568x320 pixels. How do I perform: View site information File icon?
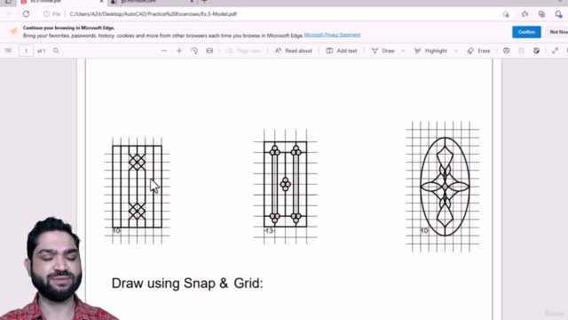(x=51, y=14)
